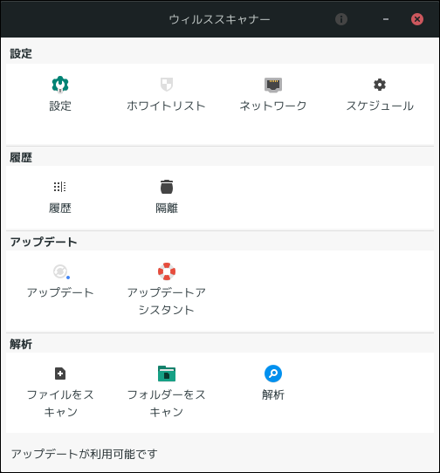The image size is (440, 473).
Task: Launch the アップデートアシスタント lifebuoy icon
Action: point(167,271)
